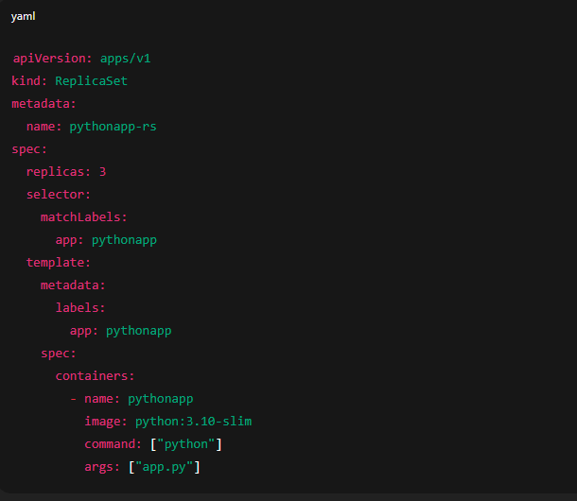This screenshot has height=501, width=577.
Task: Click the 'command:' key
Action: [113, 444]
